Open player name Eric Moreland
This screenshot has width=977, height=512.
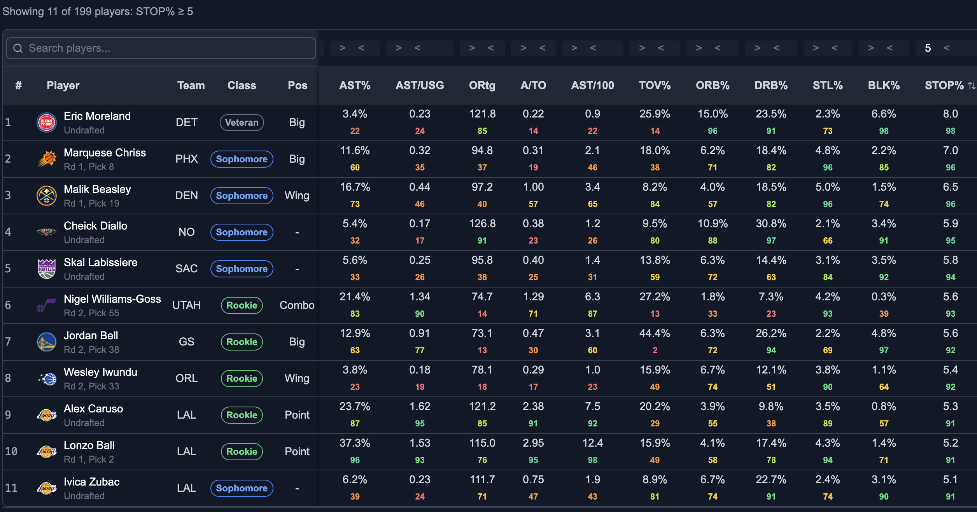coord(97,116)
